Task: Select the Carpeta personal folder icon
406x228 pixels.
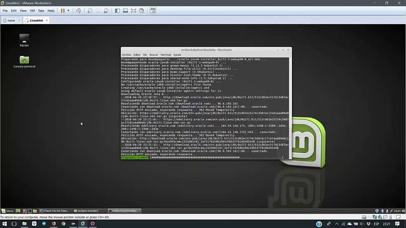Action: click(24, 61)
